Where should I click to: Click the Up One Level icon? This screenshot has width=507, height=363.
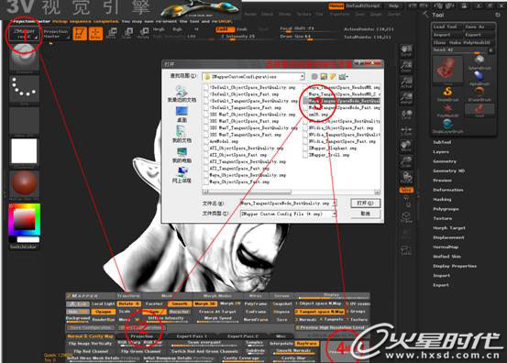tap(324, 77)
